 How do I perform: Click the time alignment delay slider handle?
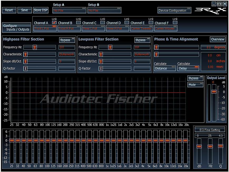(x=156, y=54)
